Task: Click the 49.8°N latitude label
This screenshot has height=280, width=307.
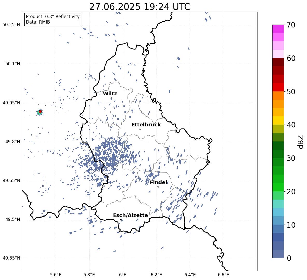Action: click(x=13, y=142)
